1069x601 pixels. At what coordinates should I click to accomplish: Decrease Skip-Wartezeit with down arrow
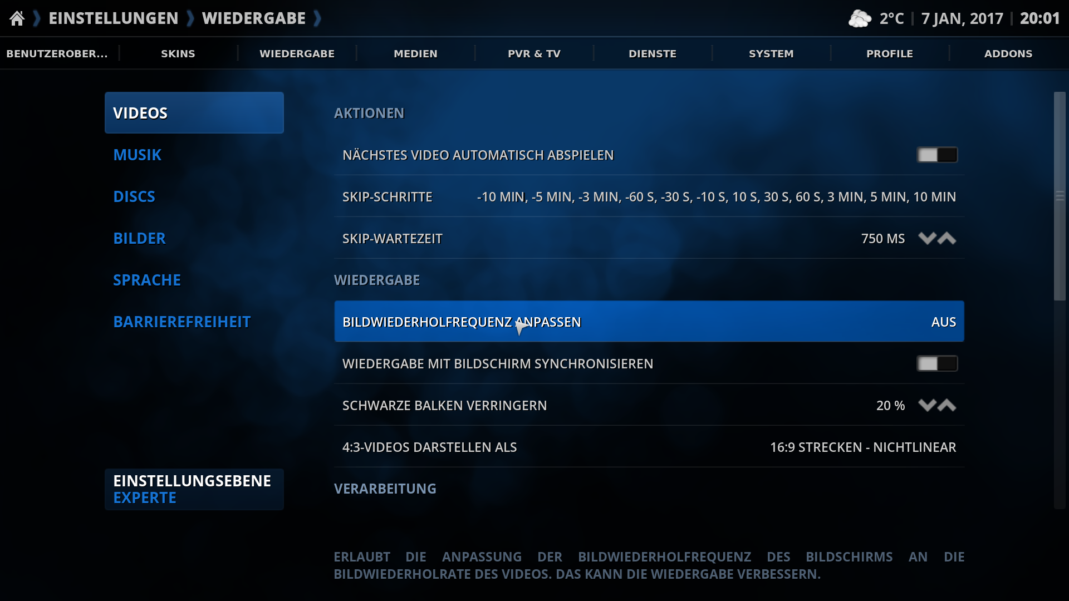click(x=927, y=238)
